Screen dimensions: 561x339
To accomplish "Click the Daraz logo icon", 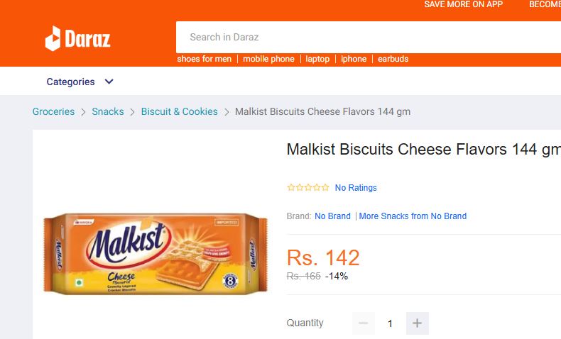I will tap(53, 38).
